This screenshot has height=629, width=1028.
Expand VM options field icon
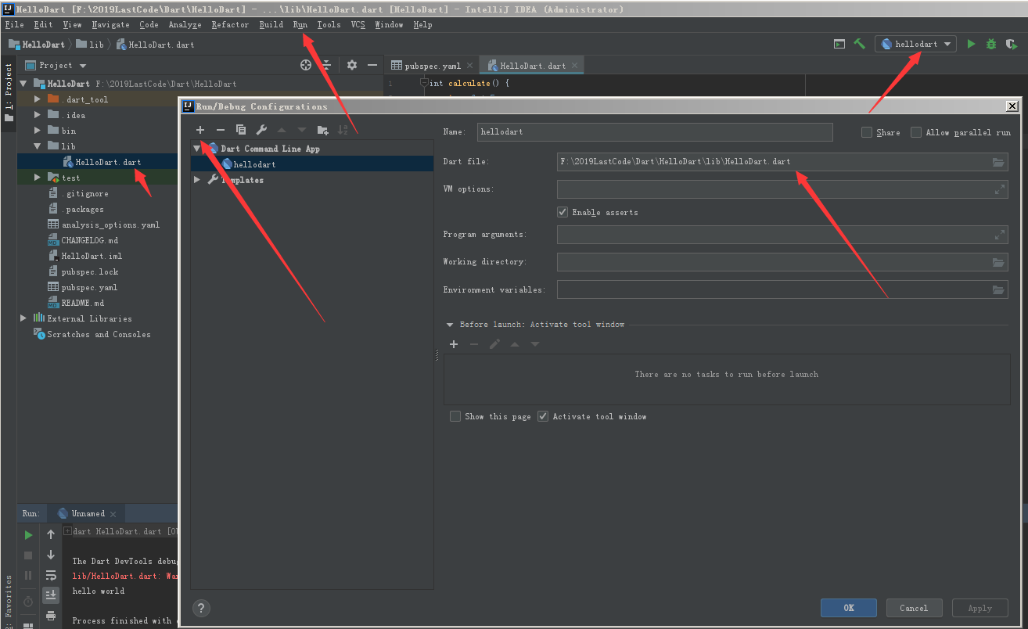999,189
